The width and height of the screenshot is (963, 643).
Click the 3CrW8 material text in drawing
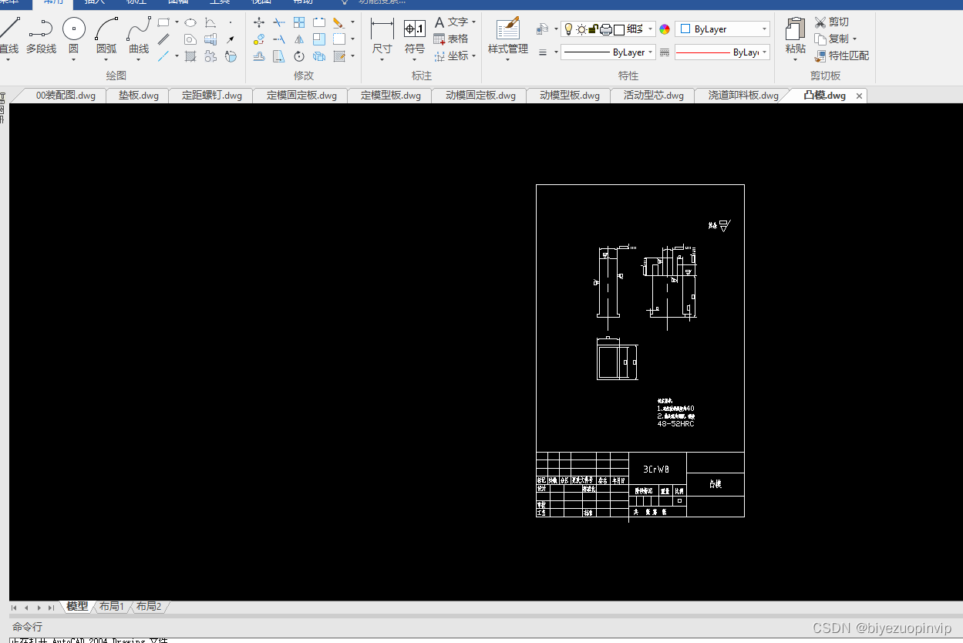click(x=656, y=469)
